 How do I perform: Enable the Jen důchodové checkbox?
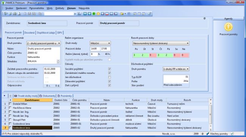pos(109,77)
